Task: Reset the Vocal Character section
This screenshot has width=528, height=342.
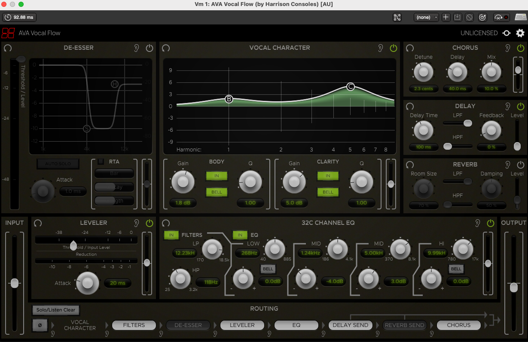Action: pos(166,48)
